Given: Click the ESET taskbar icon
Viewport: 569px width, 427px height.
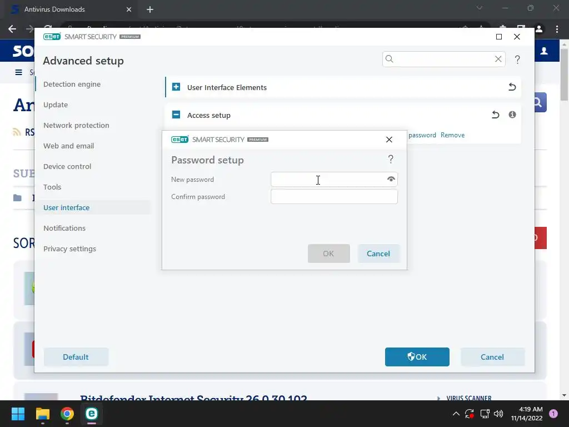Looking at the screenshot, I should pyautogui.click(x=92, y=414).
